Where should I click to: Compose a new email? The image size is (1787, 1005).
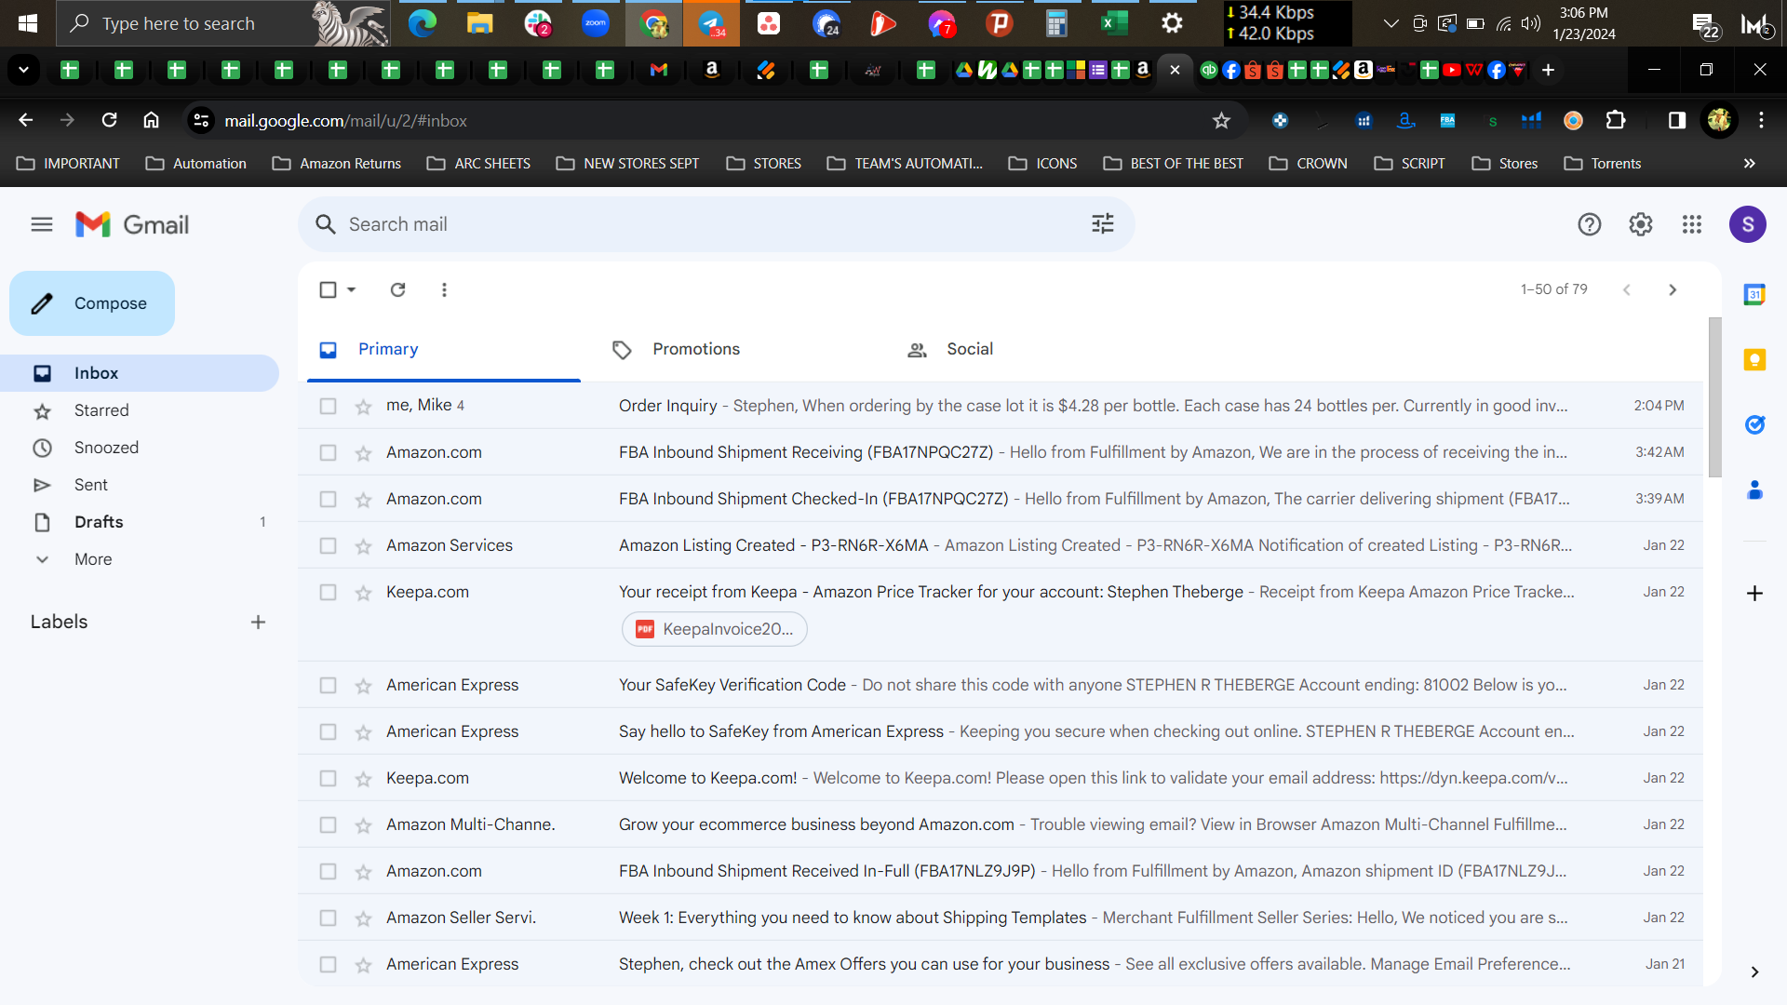(x=92, y=303)
